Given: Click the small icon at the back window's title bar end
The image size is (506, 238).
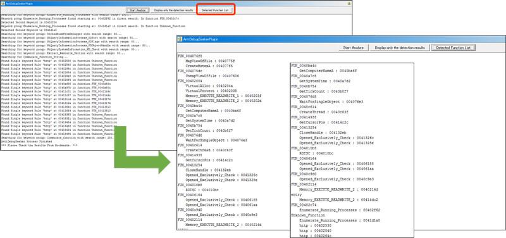Looking at the screenshot, I should (x=349, y=3).
